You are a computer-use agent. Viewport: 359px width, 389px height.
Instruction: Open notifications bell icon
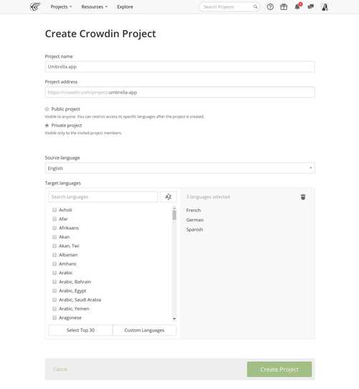point(297,6)
